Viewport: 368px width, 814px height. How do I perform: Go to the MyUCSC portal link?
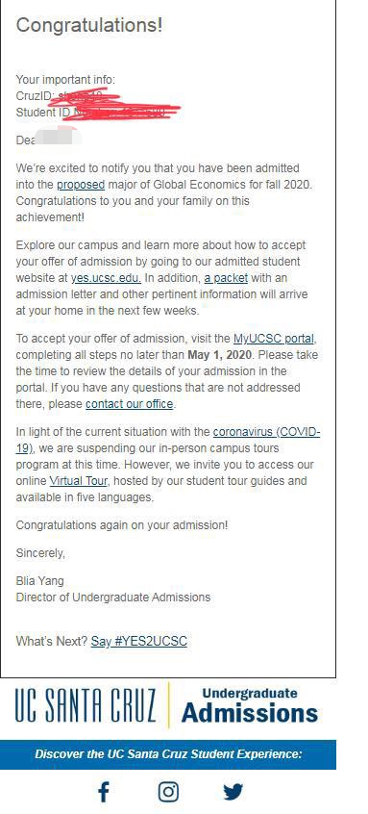tap(274, 339)
